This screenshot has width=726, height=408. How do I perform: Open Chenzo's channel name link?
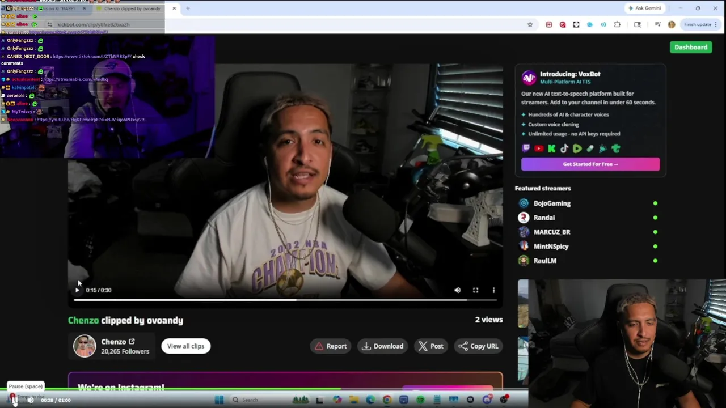(117, 342)
